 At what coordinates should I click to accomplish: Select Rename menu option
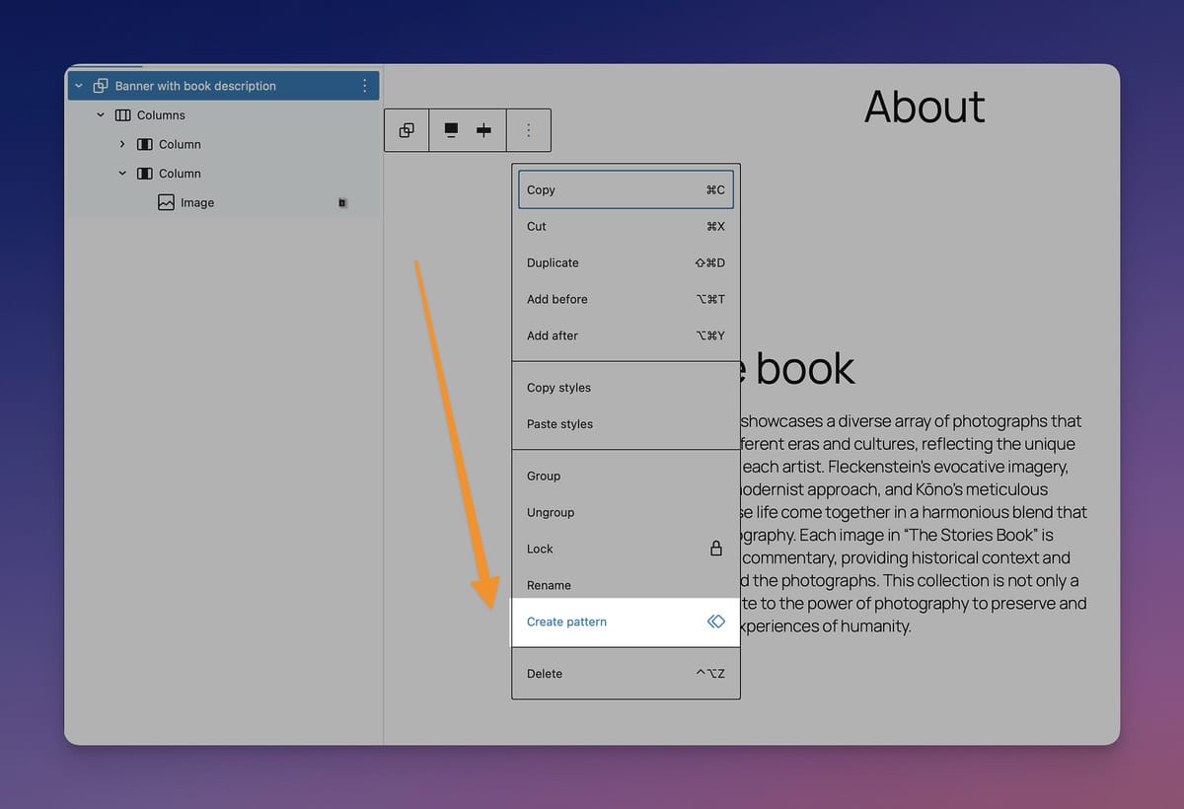point(549,585)
